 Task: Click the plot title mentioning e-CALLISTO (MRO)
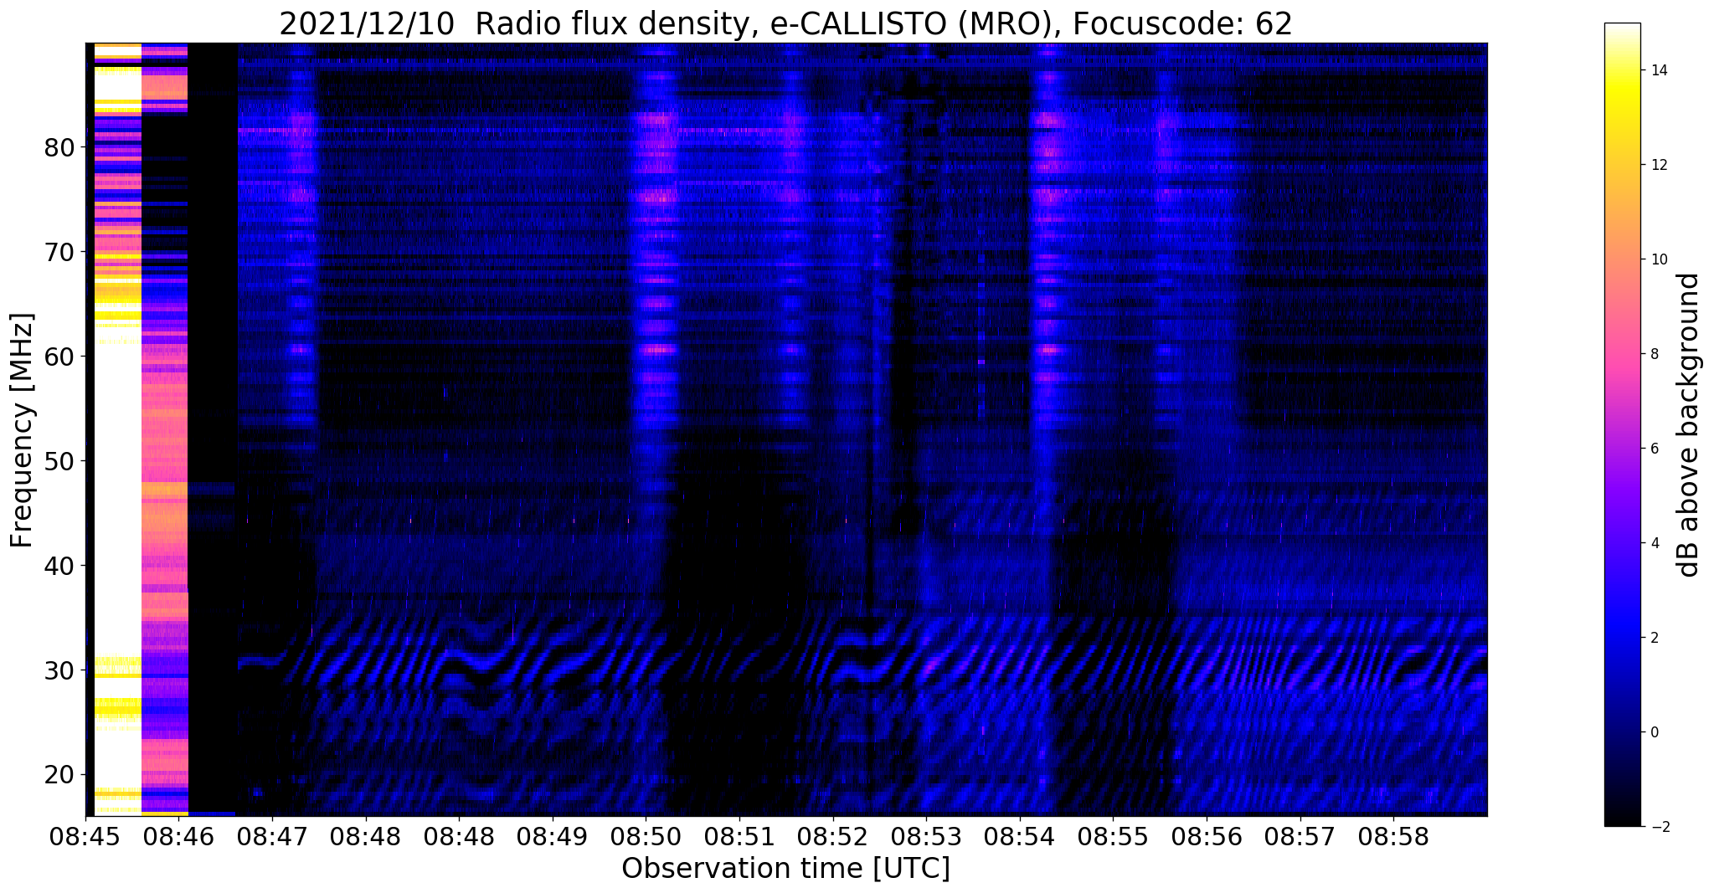click(x=785, y=24)
